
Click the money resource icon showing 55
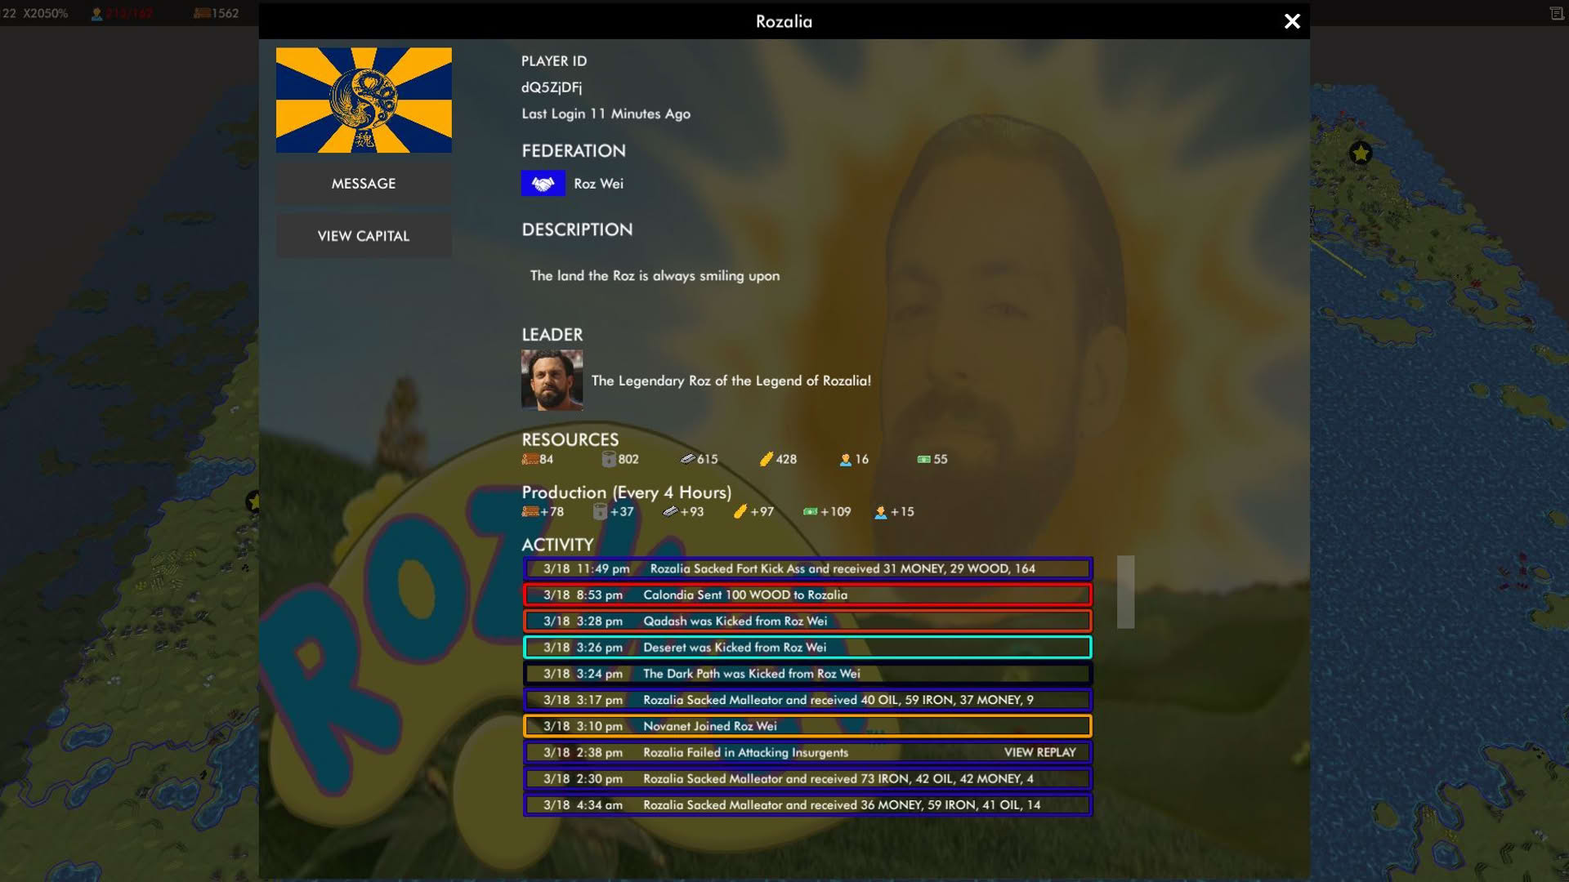(924, 459)
